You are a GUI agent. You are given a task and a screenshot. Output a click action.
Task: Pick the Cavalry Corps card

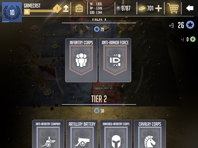click(150, 134)
